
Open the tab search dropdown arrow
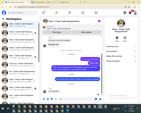tap(2, 2)
